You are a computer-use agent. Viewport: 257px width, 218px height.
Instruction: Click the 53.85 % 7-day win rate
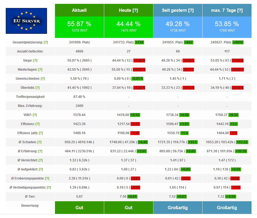point(227,24)
